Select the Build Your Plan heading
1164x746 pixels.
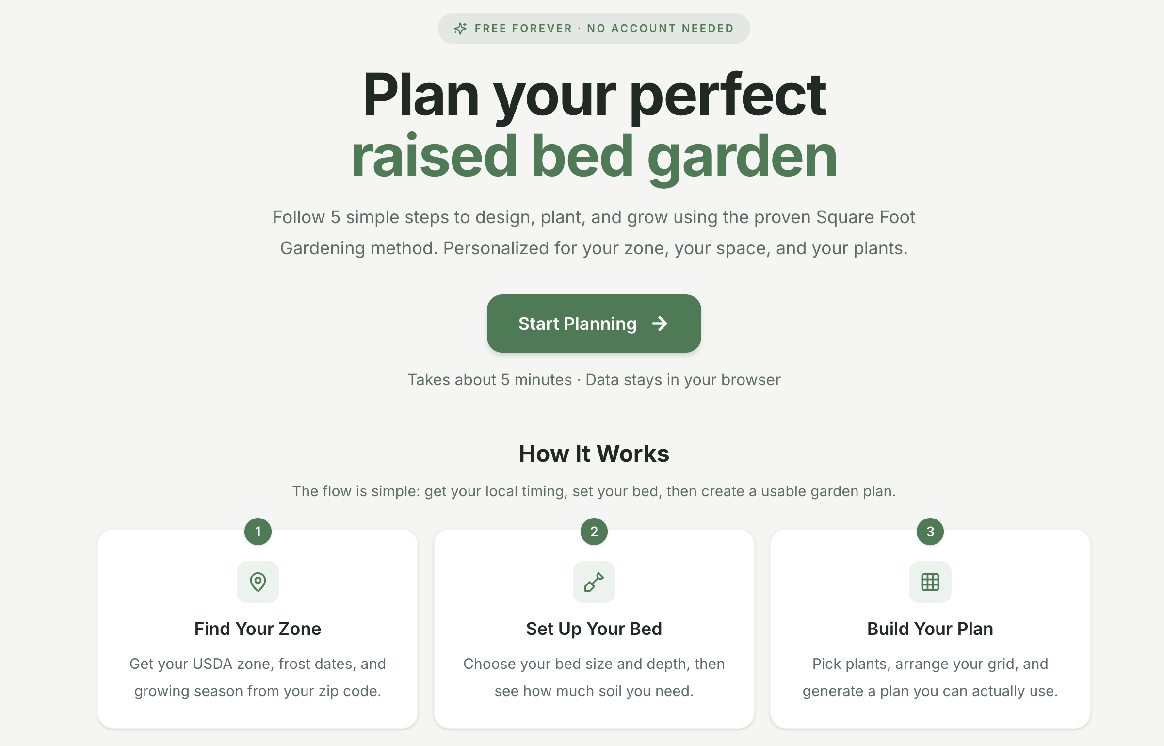[930, 629]
